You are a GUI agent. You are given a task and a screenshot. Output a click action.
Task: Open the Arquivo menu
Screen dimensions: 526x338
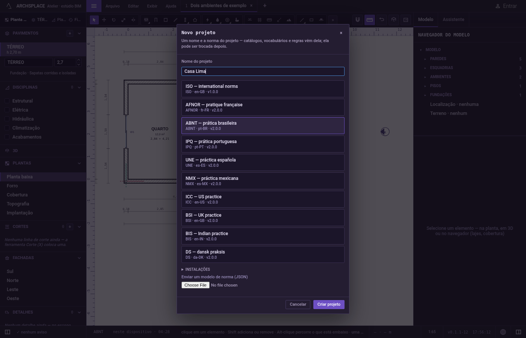[112, 6]
